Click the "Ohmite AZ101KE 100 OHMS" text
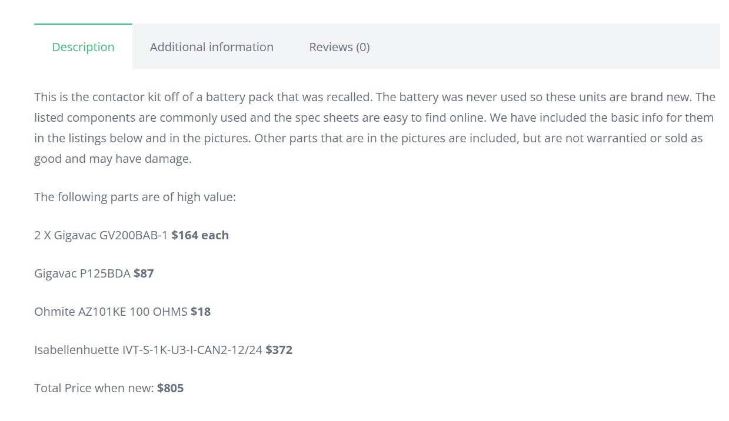Viewport: 729px width, 421px height. coord(111,312)
